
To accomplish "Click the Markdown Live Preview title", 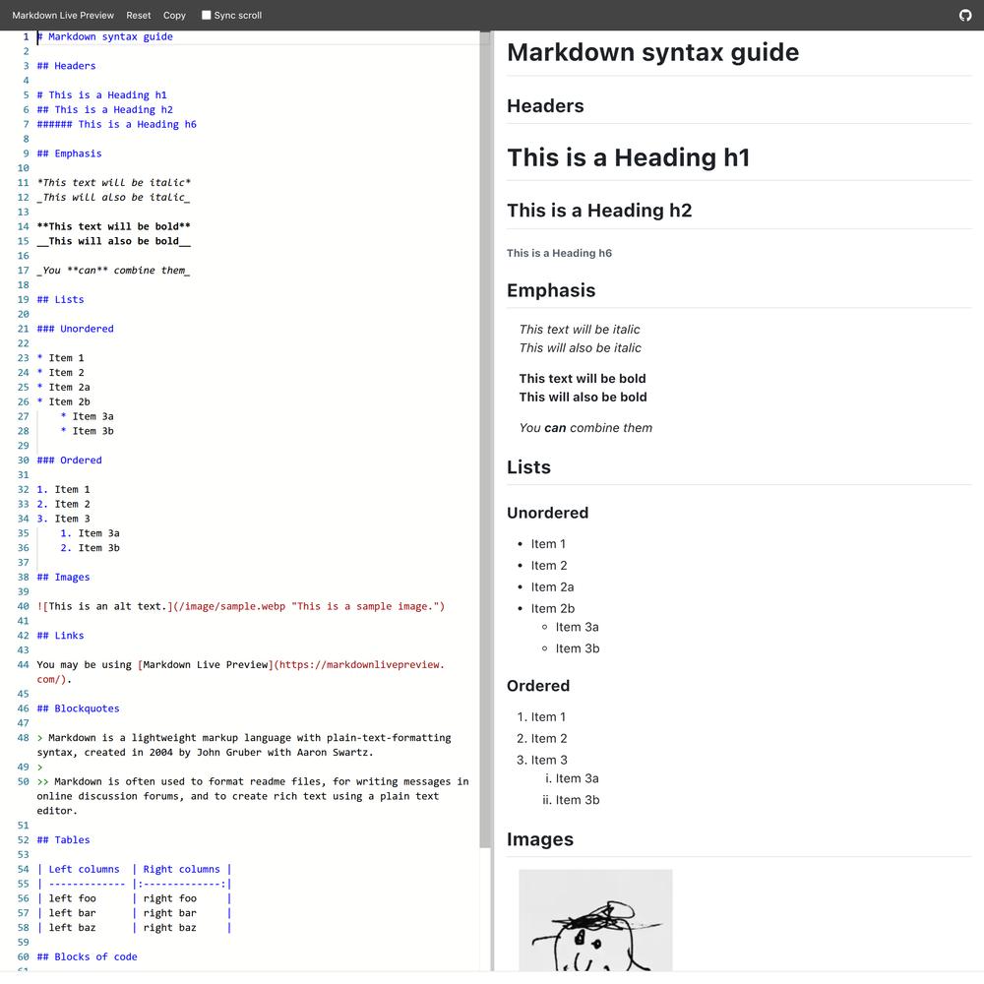I will pos(63,15).
